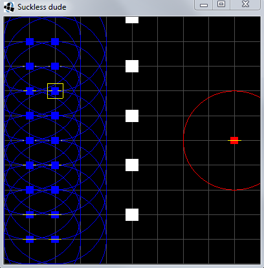This screenshot has height=268, width=264.
Task: Select left blue unit level with red unit
Action: (30, 140)
